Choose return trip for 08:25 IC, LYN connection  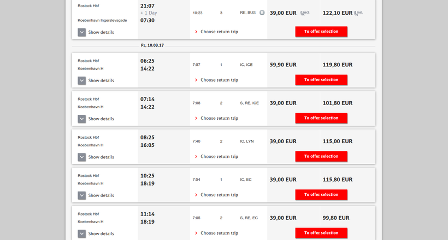(x=216, y=156)
